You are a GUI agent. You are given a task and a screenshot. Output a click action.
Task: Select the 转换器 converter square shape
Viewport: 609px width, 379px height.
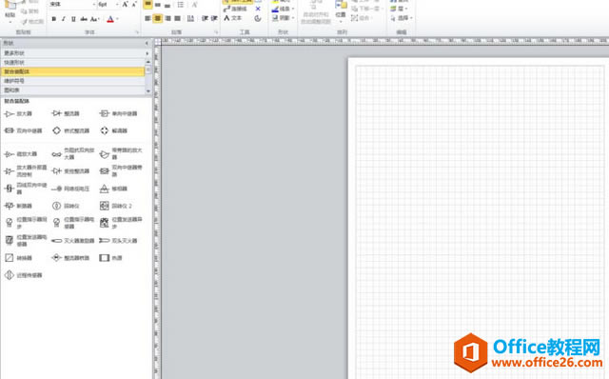[18, 258]
